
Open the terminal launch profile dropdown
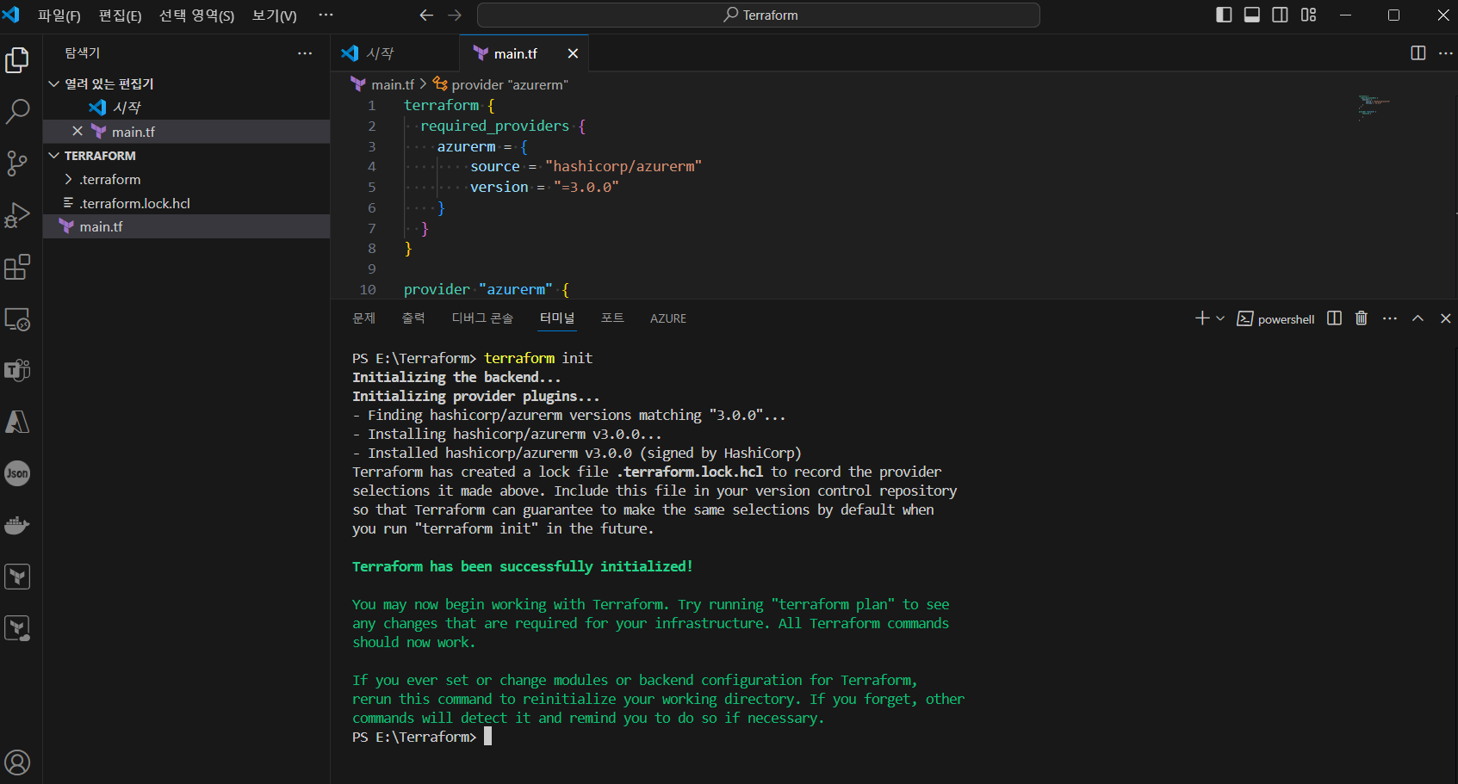coord(1220,318)
